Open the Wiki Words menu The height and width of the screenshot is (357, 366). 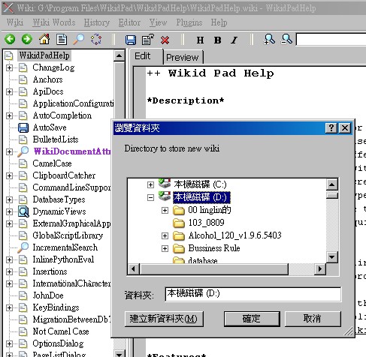point(54,22)
